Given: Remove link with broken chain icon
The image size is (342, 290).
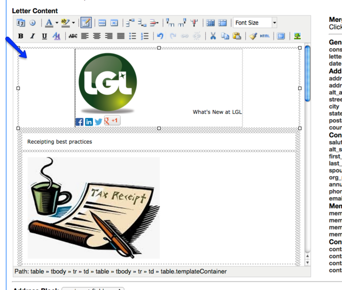Looking at the screenshot, I should click(197, 36).
